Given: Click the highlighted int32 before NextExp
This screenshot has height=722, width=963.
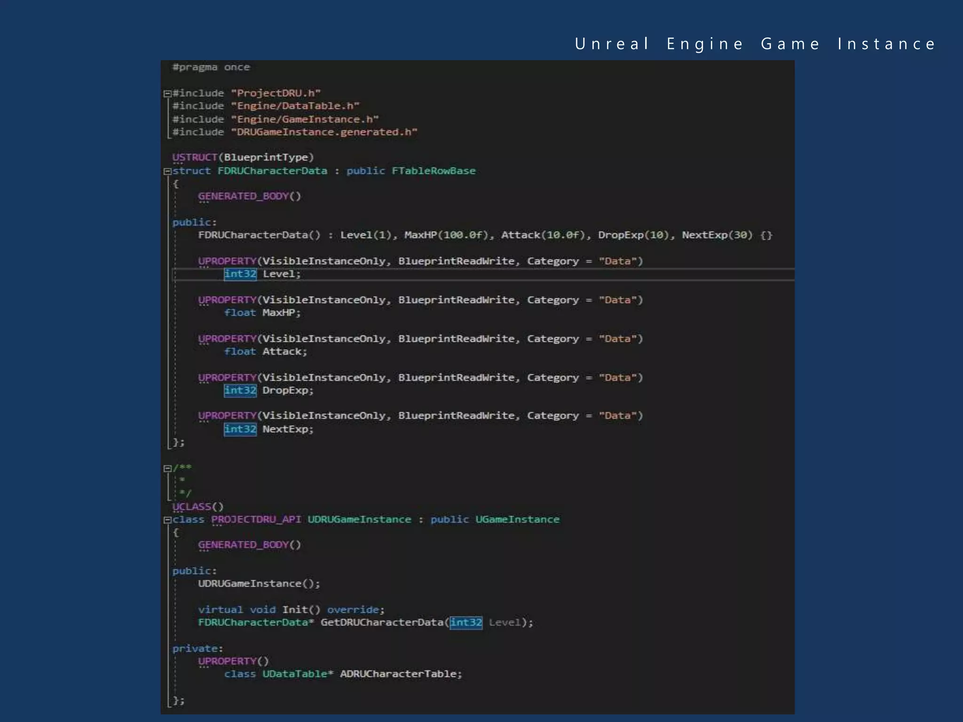Looking at the screenshot, I should click(240, 429).
